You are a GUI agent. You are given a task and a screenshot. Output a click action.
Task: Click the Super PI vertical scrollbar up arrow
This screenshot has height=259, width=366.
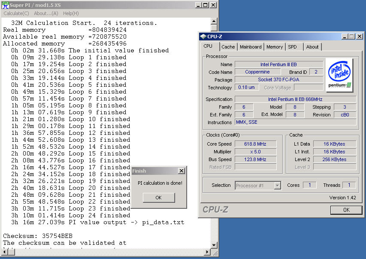tap(214, 21)
